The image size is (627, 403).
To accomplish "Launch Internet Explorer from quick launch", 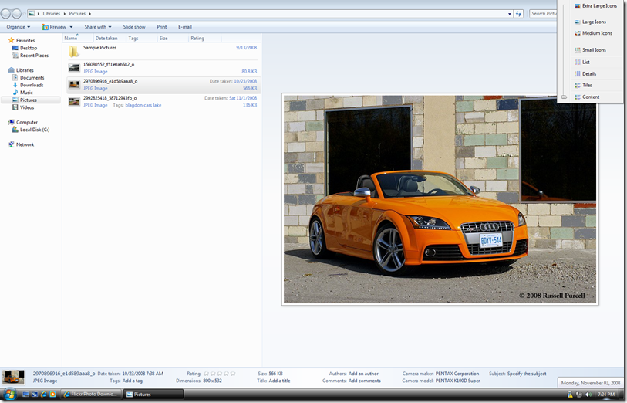I will pos(44,395).
